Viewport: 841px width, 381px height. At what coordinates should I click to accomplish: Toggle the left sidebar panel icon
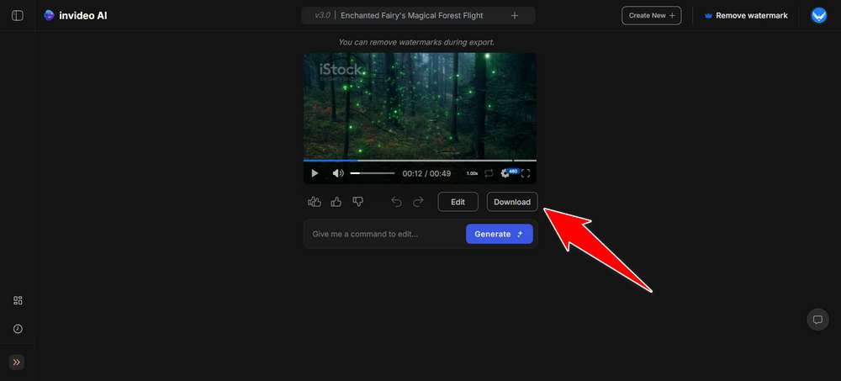click(17, 16)
